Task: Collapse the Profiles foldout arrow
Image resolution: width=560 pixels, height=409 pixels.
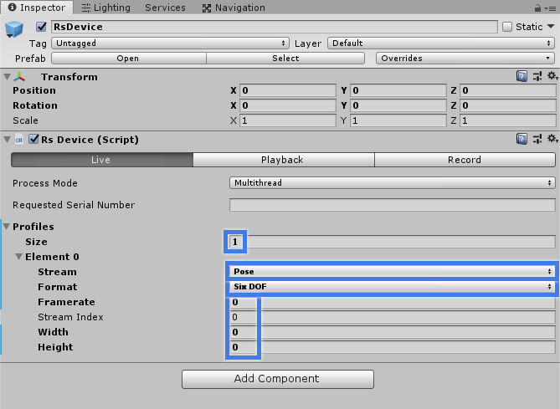Action: pyautogui.click(x=7, y=227)
